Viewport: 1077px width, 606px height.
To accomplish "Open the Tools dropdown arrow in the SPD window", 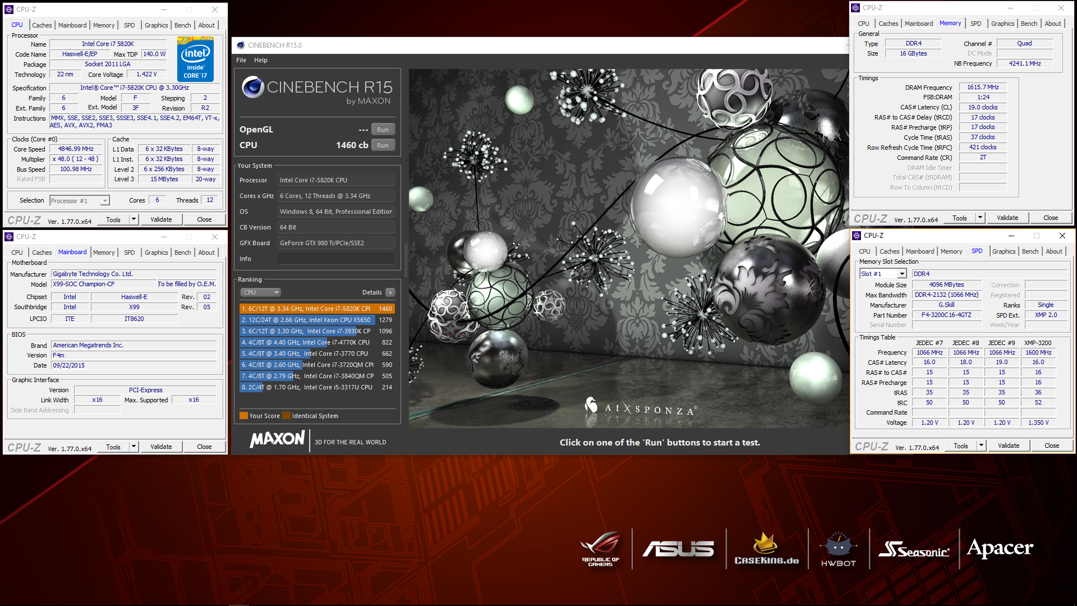I will tap(981, 446).
